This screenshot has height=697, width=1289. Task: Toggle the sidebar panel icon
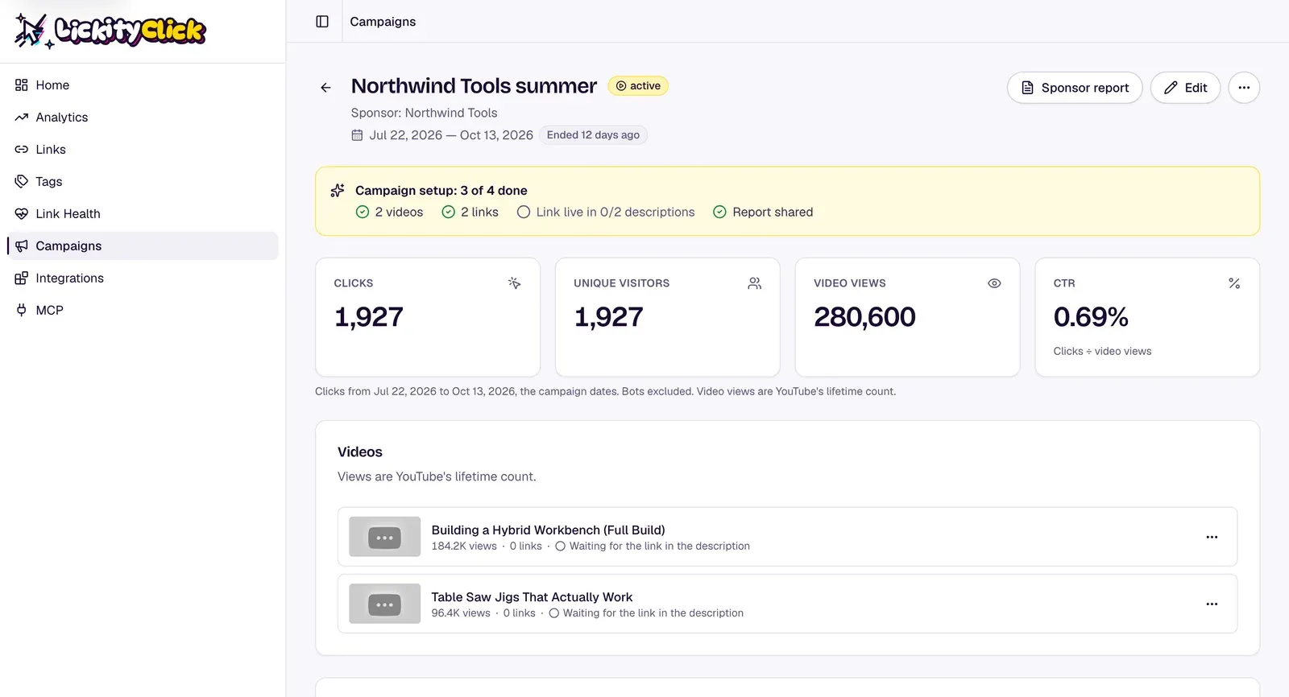[x=322, y=22]
